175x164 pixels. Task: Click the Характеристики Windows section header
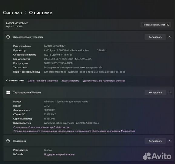click(88, 92)
